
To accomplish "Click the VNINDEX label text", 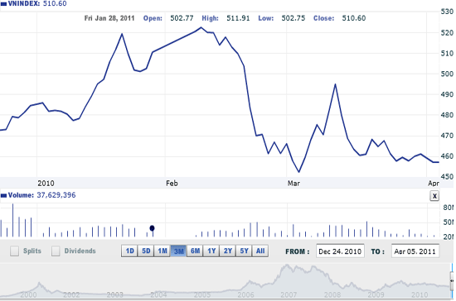I will (24, 3).
